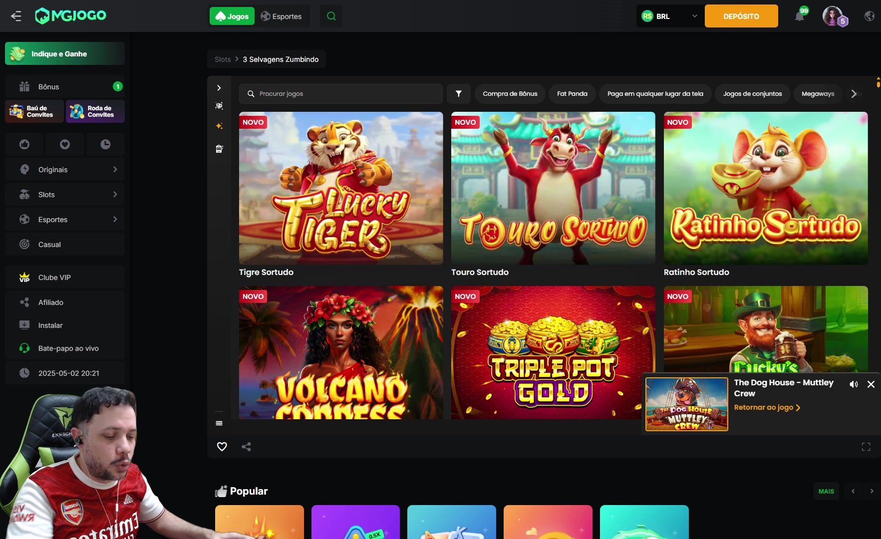Share the game via share icon

click(x=246, y=447)
